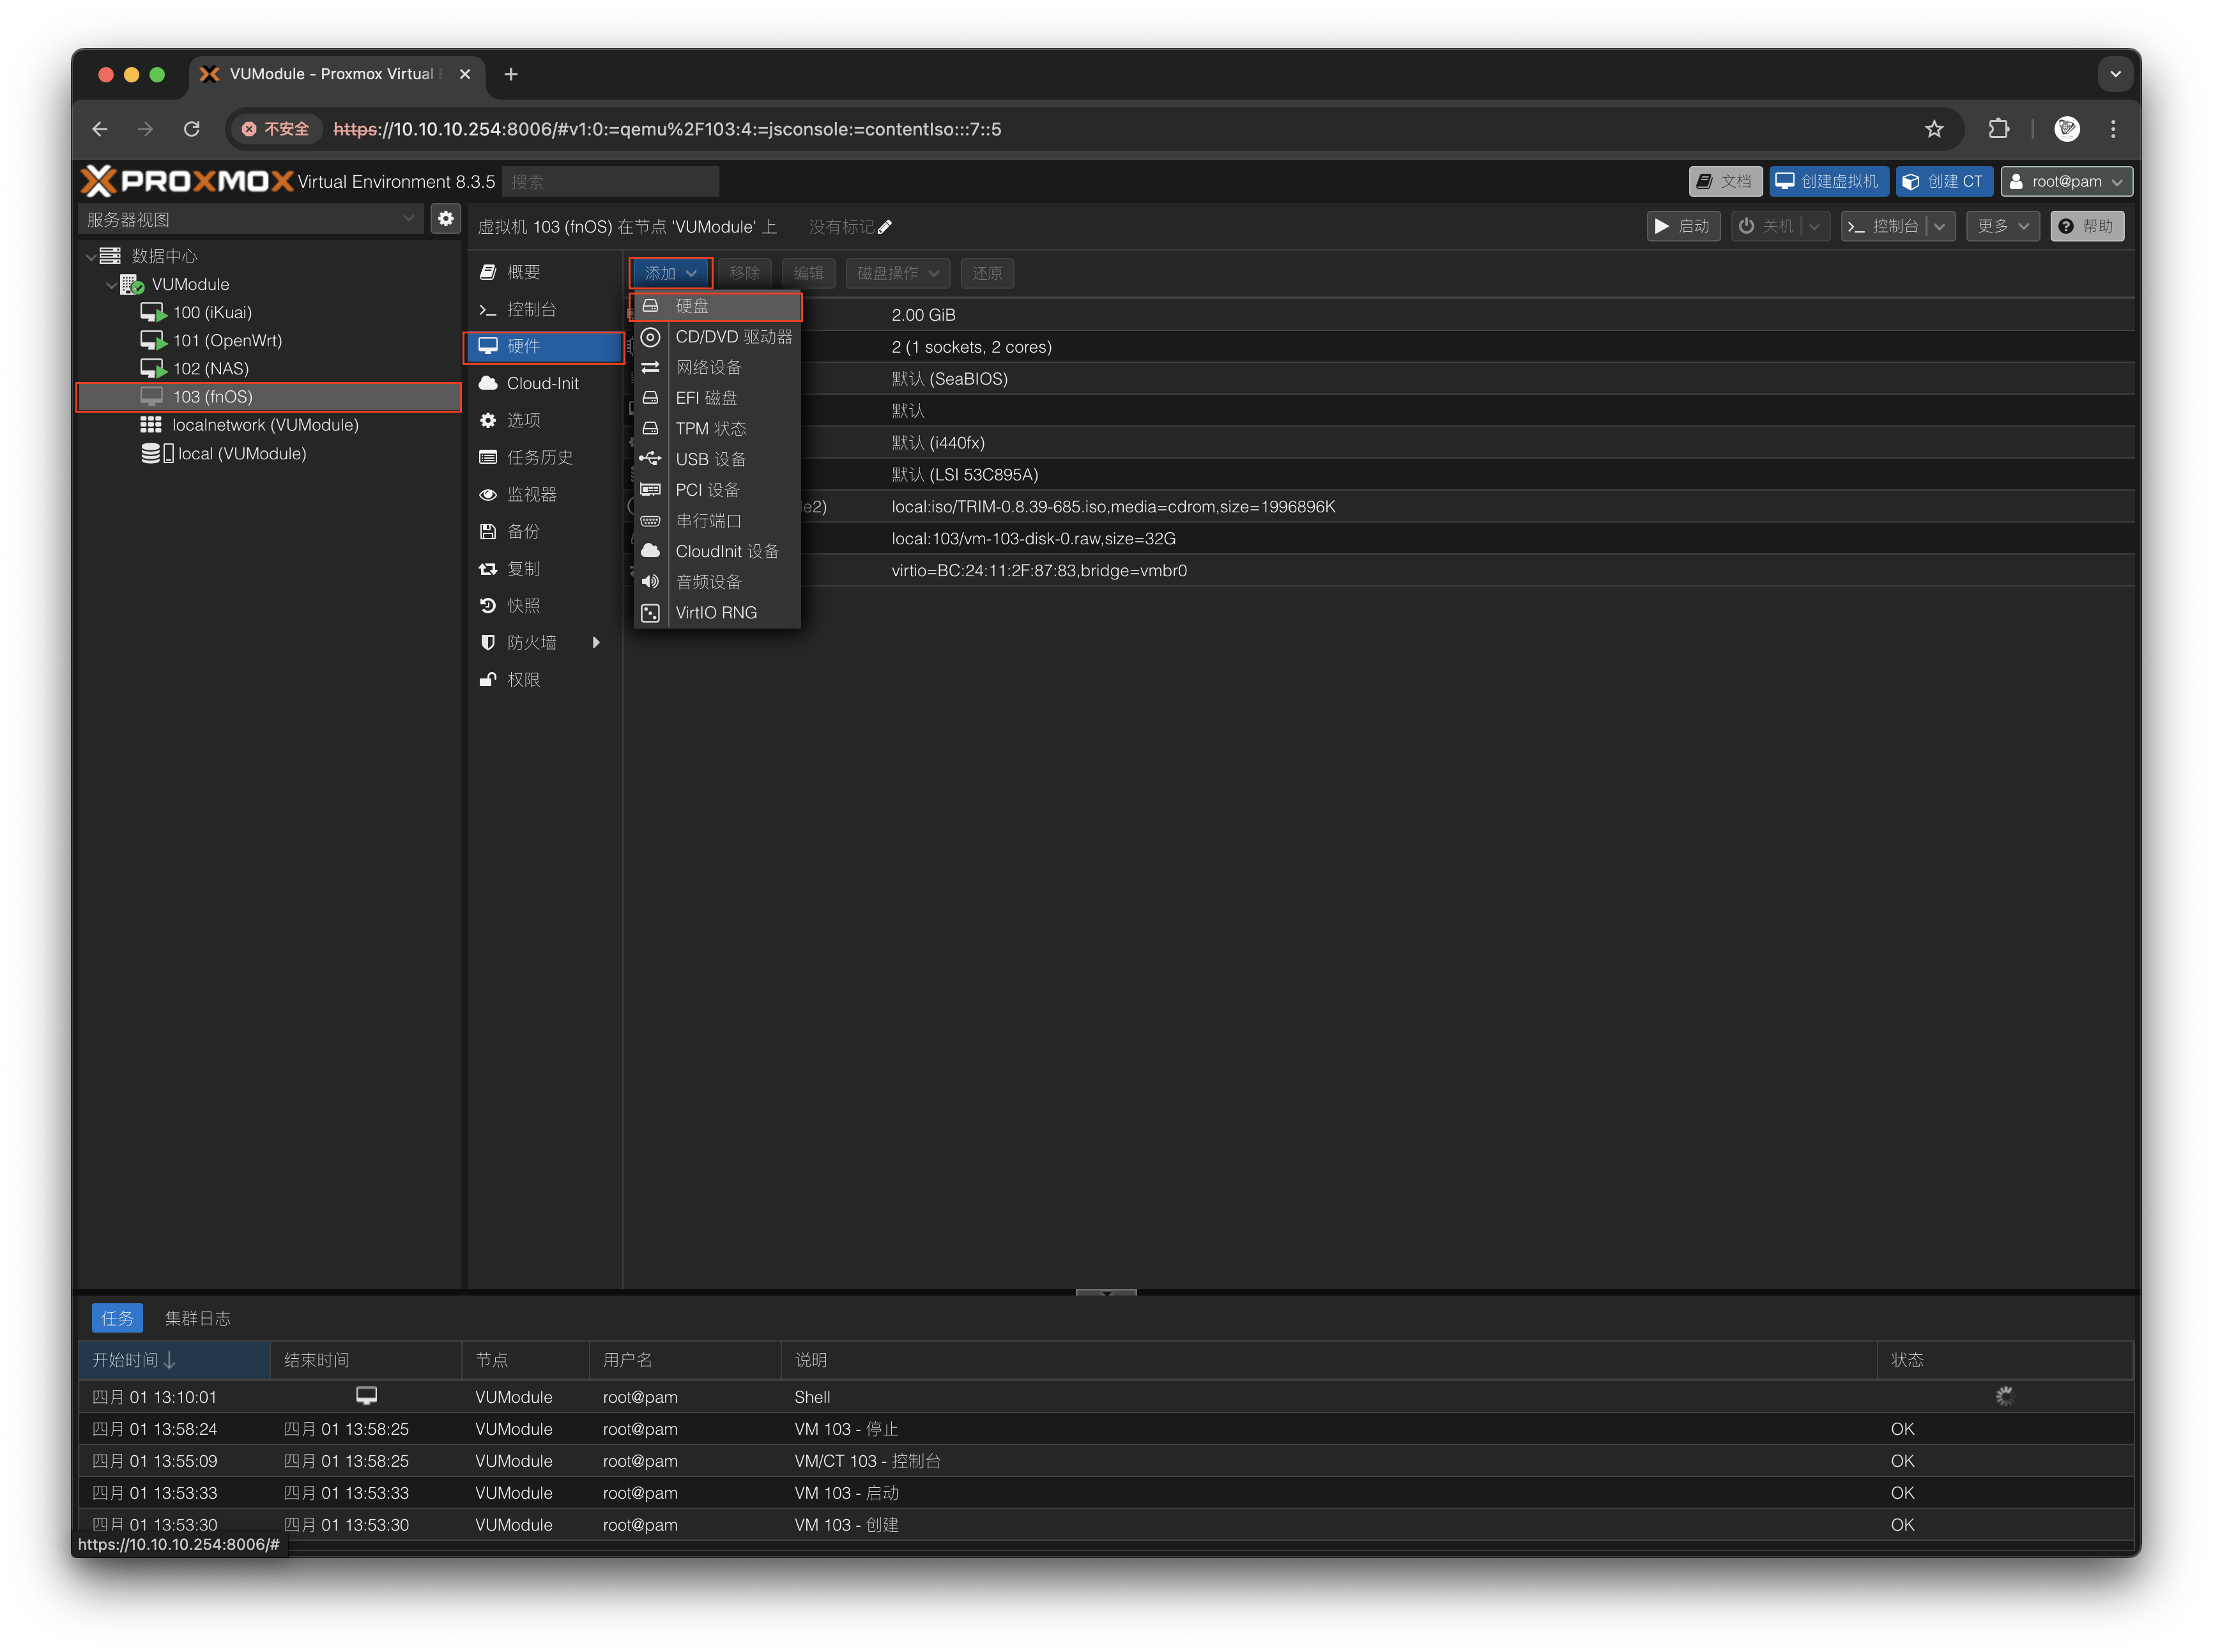This screenshot has height=1652, width=2213.
Task: Click the 创建虚拟机 create VM button
Action: pyautogui.click(x=1829, y=182)
